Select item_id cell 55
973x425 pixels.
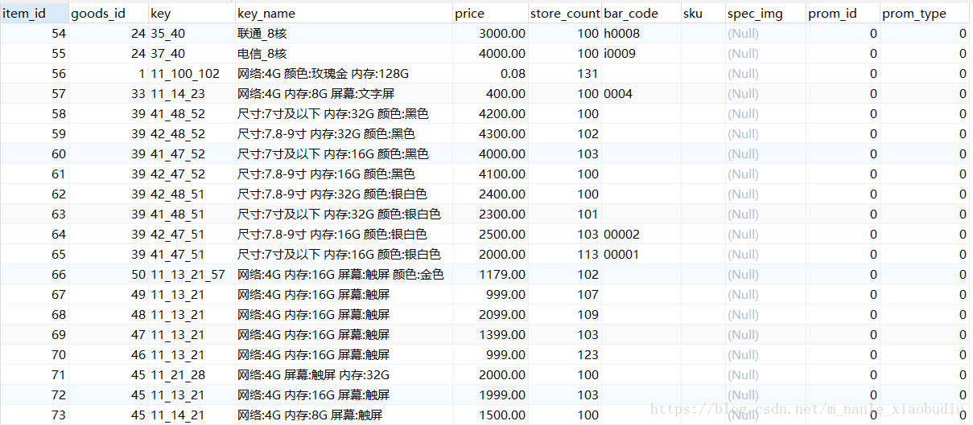(35, 53)
